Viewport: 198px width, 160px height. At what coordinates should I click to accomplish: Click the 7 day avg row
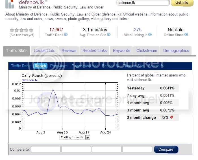153,96
